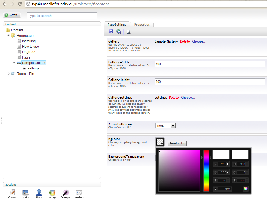This screenshot has width=267, height=203.
Task: Click the Type to search field
Action: click(x=62, y=16)
